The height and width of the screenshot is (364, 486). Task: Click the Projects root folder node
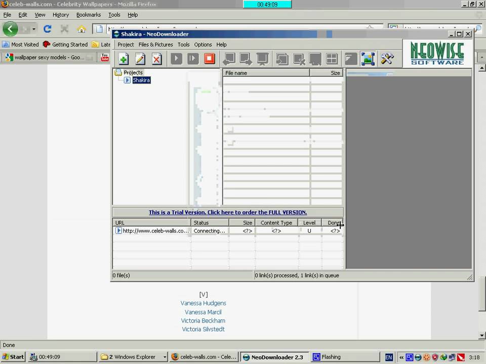click(133, 72)
